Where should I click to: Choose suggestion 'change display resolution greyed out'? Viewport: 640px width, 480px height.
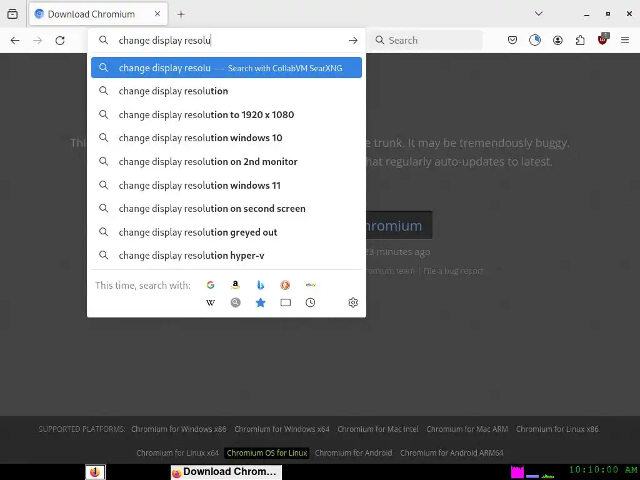226,232
